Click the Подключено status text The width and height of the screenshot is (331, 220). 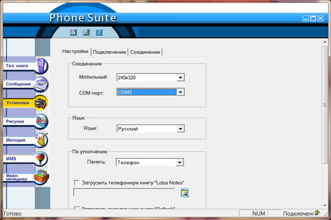(x=298, y=213)
